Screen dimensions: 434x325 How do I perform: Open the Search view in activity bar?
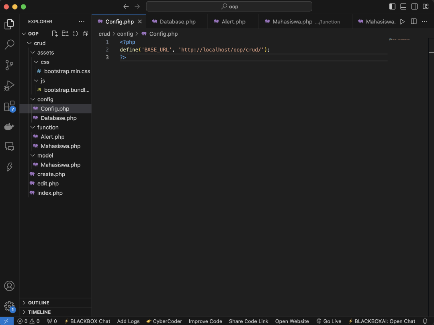pyautogui.click(x=9, y=44)
